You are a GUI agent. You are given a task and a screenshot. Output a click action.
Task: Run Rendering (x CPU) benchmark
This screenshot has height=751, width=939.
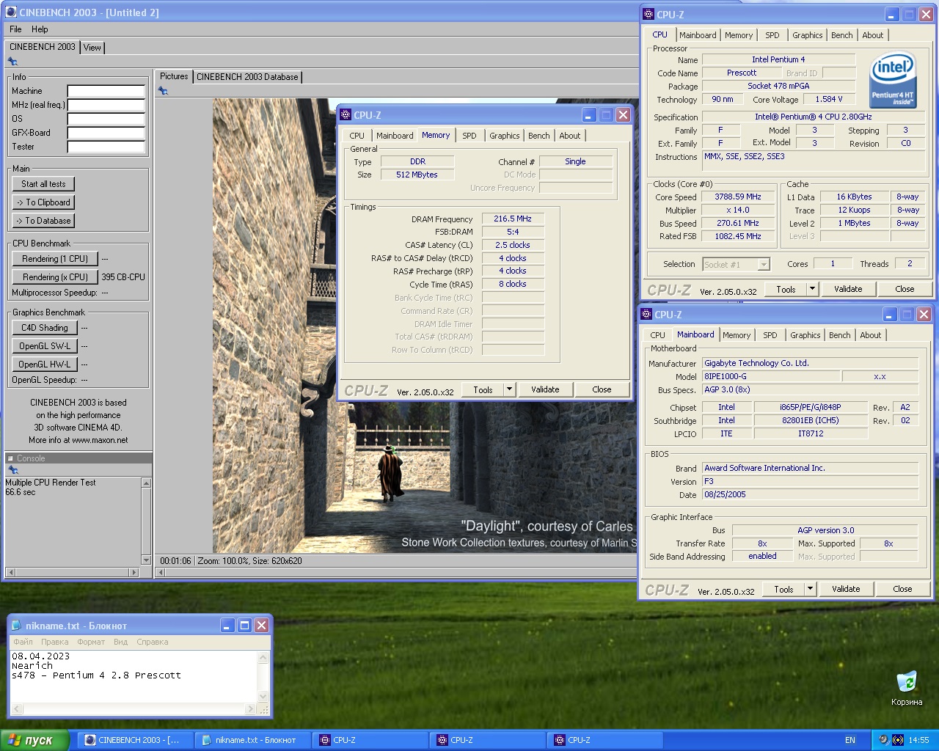click(55, 277)
